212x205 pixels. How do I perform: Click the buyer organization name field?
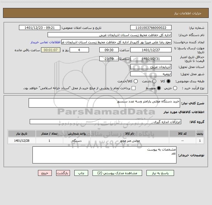(x=110, y=35)
